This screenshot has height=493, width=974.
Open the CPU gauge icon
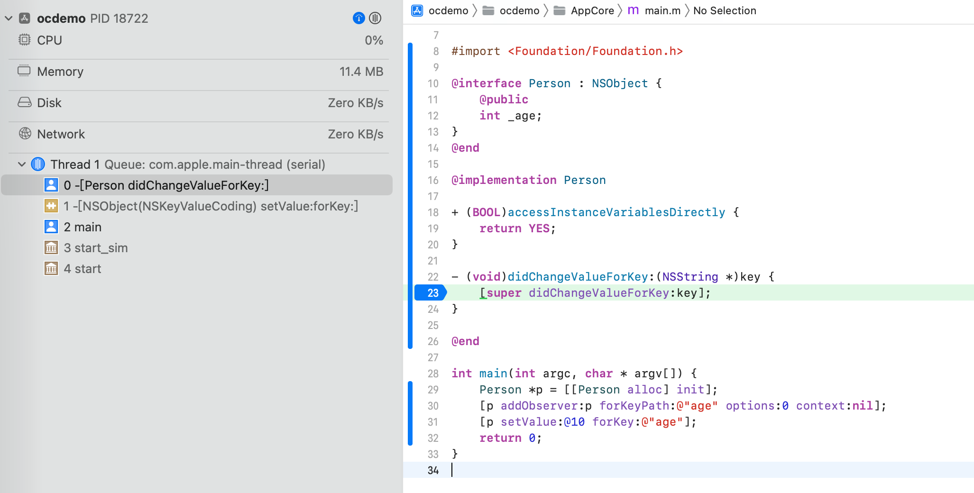click(24, 40)
